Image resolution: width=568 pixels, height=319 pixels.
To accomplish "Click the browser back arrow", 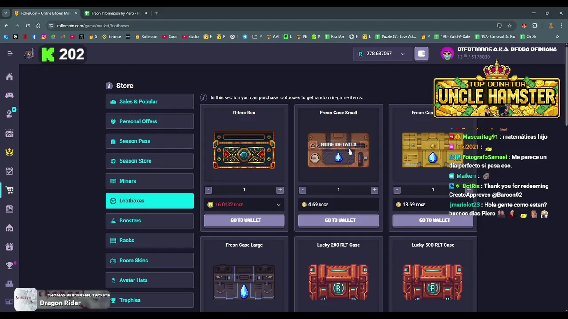I will [x=6, y=26].
